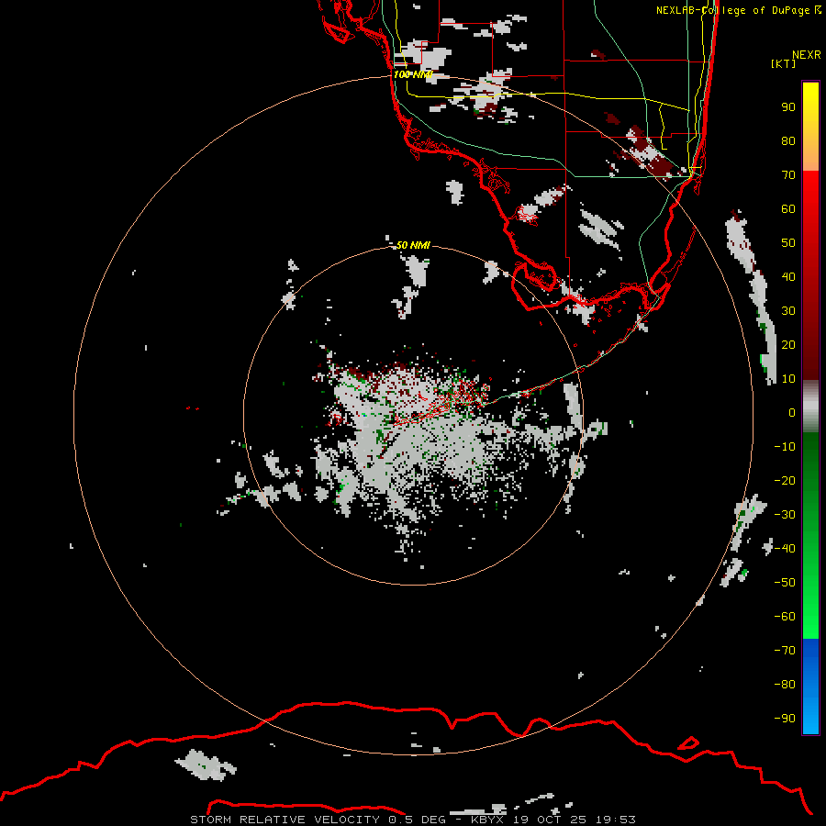826x826 pixels.
Task: Click the -20 value on velocity scale
Action: tap(785, 480)
